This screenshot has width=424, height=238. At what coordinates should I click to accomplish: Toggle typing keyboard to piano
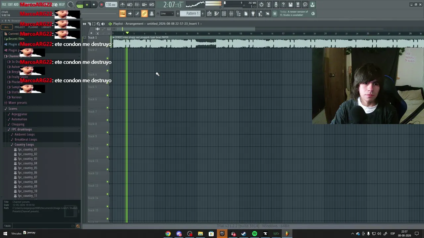coord(123,14)
